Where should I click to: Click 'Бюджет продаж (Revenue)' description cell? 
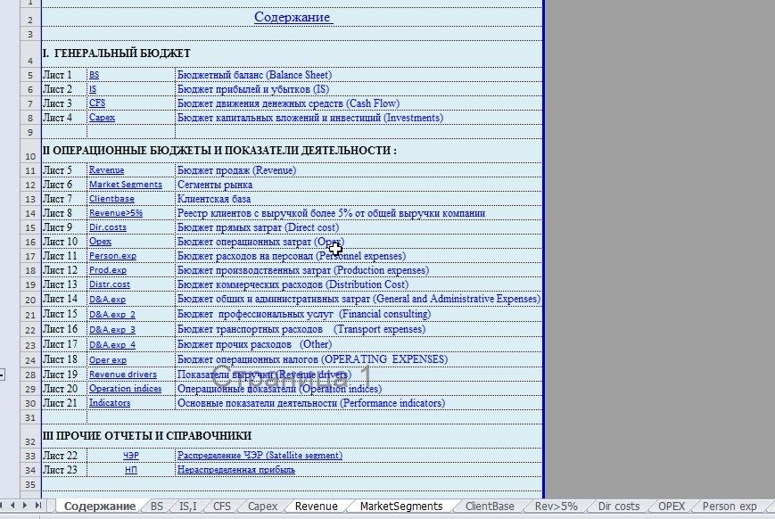[359, 170]
